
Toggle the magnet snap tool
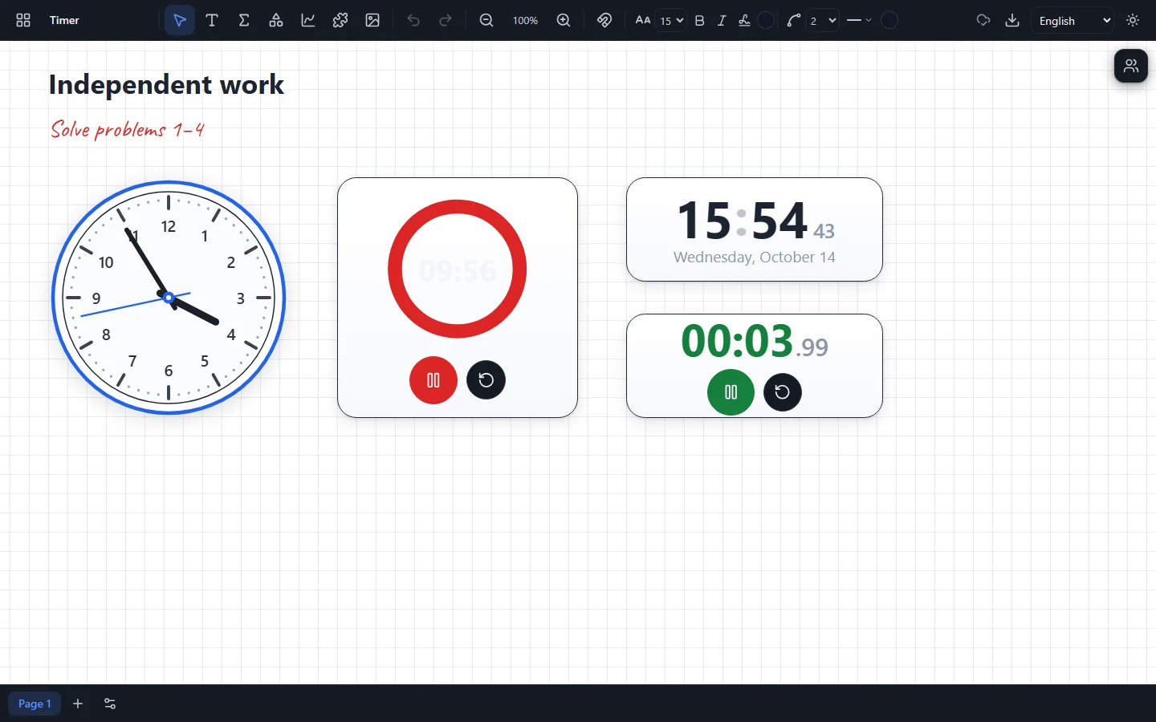tap(604, 20)
